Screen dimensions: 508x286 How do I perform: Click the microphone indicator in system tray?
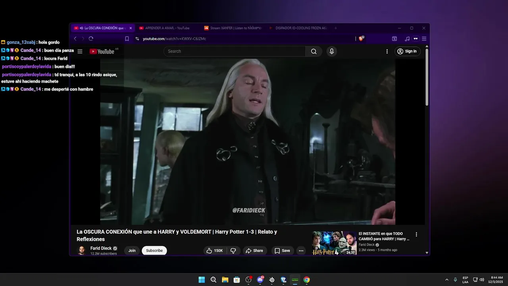[455, 280]
